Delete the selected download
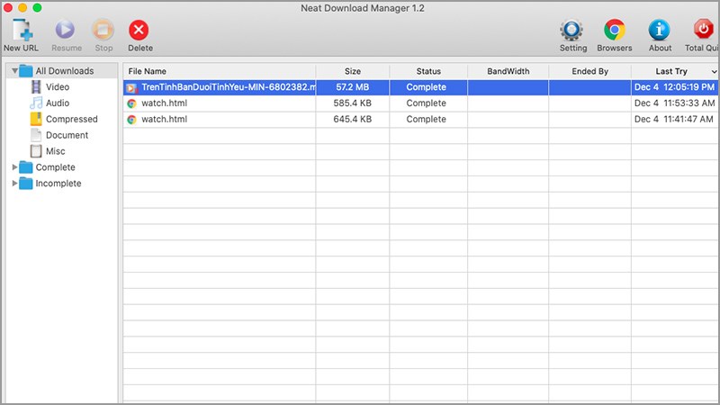The width and height of the screenshot is (720, 405). (x=139, y=31)
